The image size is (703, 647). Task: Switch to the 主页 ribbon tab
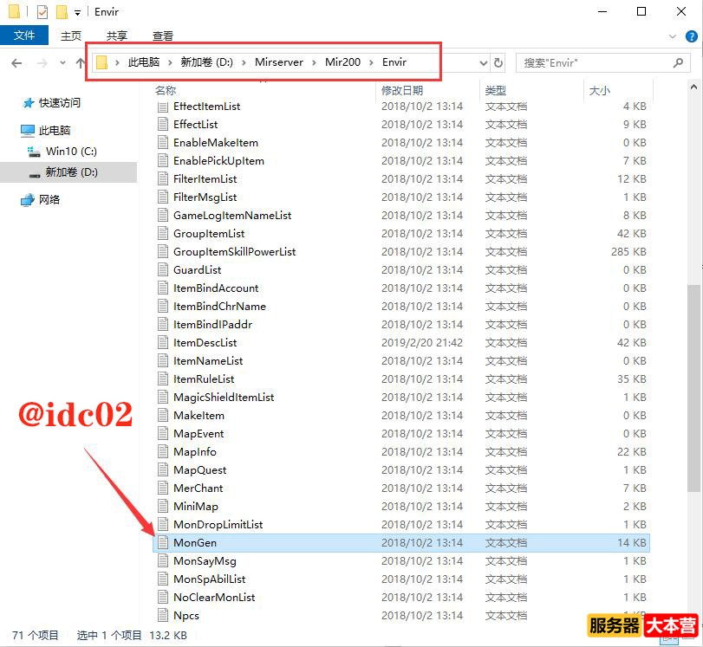pos(71,36)
